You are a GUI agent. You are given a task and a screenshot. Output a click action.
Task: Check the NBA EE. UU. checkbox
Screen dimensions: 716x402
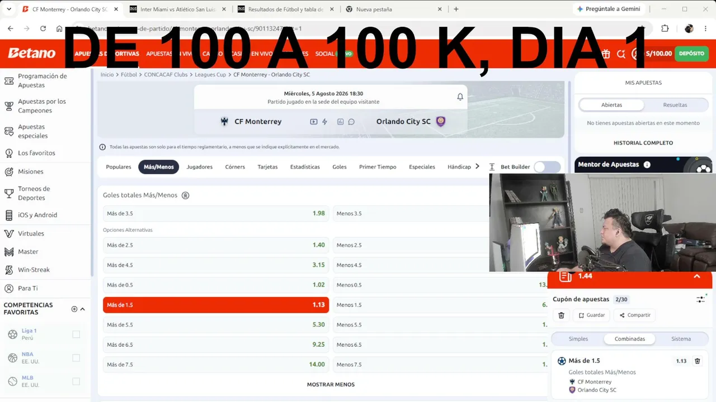tap(76, 358)
